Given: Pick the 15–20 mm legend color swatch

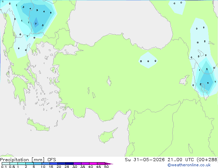Looking at the screenshot, I should (x=53, y=164).
